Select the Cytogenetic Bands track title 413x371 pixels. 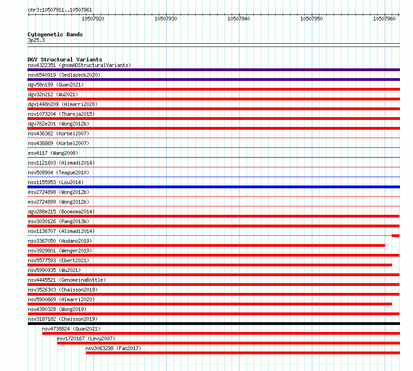55,34
